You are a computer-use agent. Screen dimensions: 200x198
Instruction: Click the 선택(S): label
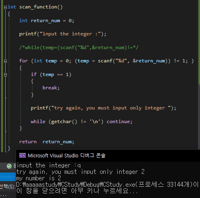(x=8, y=187)
